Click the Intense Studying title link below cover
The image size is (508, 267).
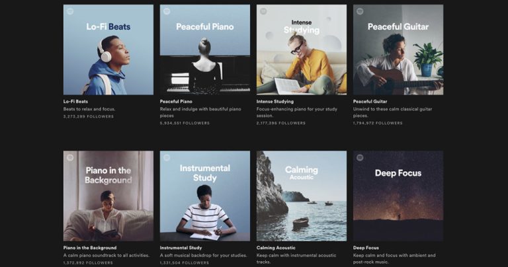click(x=275, y=101)
